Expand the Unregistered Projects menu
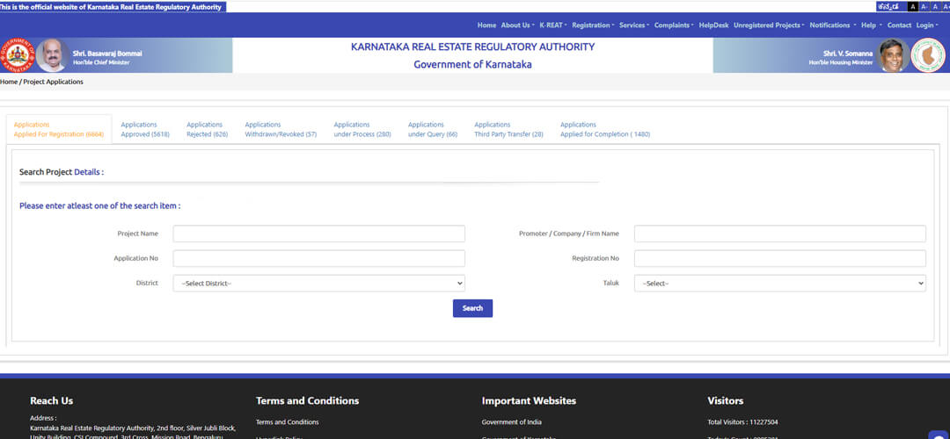The image size is (950, 439). (x=768, y=25)
